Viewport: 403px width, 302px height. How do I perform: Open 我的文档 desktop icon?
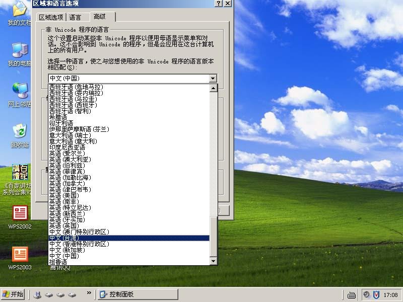tap(19, 10)
